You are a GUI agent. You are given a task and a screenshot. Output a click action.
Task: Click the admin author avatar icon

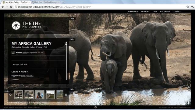13,53
